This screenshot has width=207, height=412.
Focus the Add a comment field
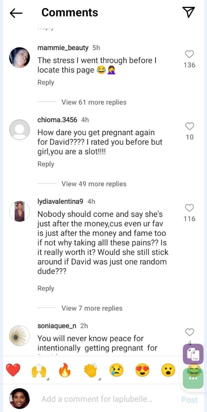pos(97,399)
